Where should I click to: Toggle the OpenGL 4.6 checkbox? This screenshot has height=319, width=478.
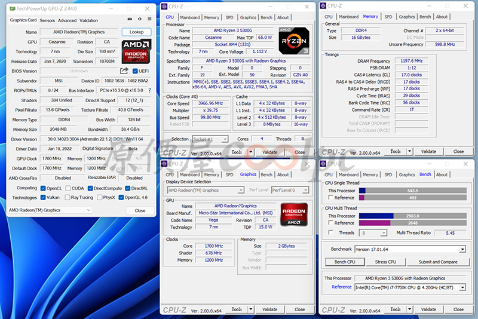coord(121,197)
